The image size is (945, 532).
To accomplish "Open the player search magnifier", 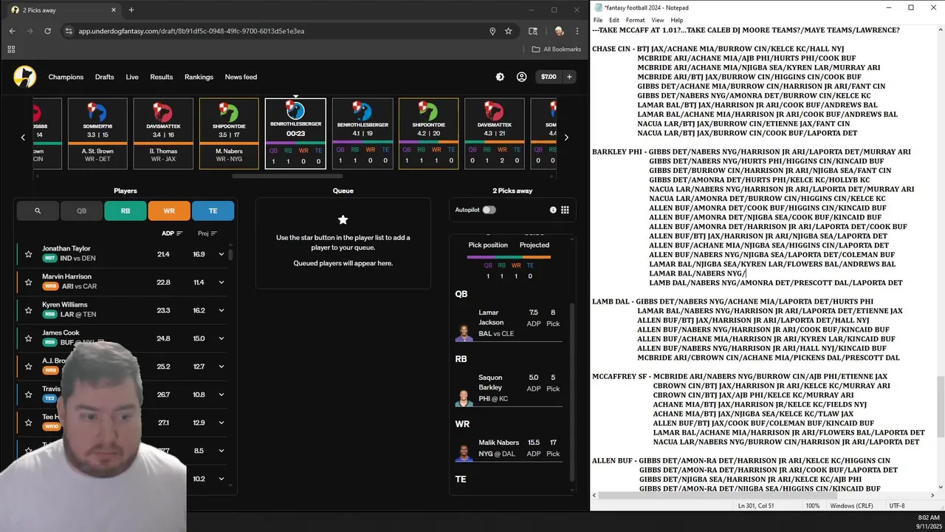I will (38, 211).
